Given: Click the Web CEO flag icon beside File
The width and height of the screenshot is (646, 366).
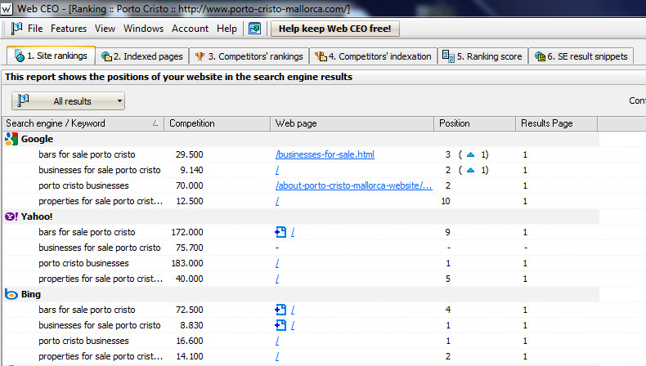Looking at the screenshot, I should tap(16, 29).
